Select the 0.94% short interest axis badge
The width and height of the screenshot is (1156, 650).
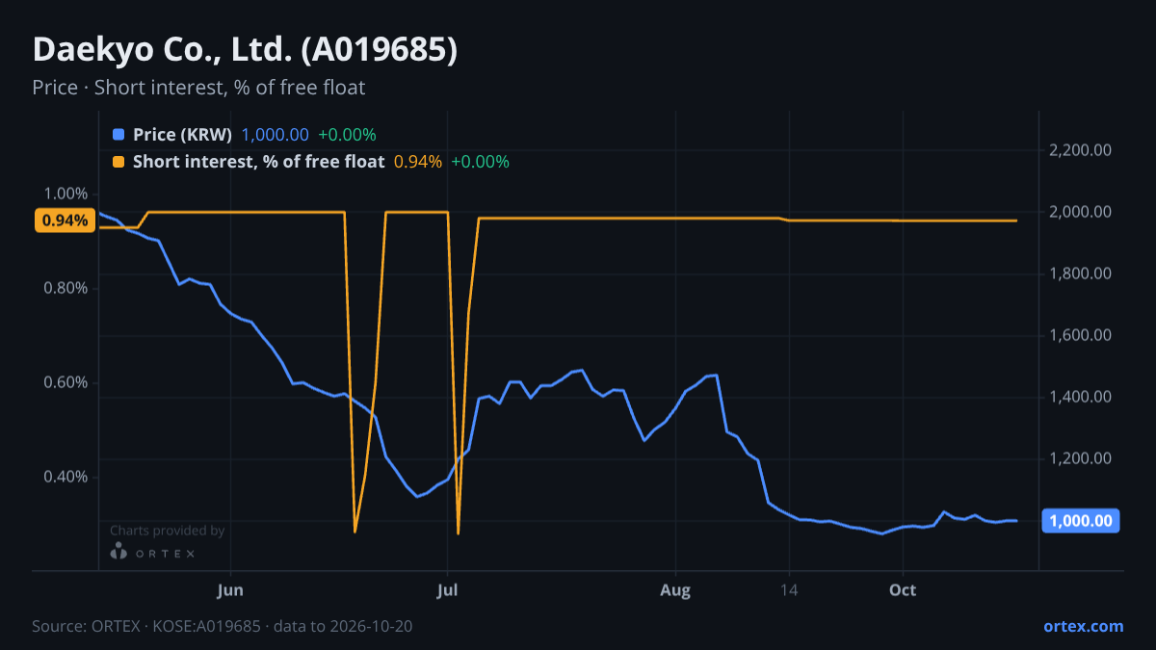[x=65, y=221]
